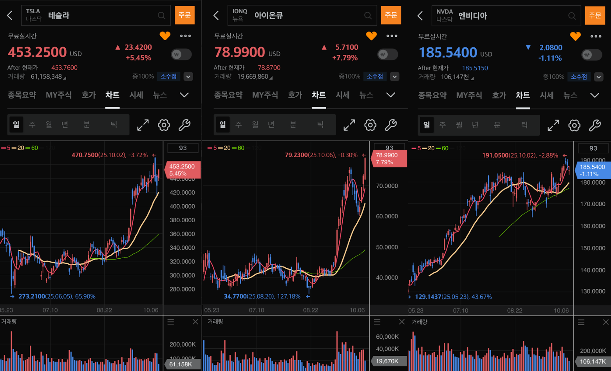Open Tesla volume panel menu icon
The width and height of the screenshot is (611, 371).
coord(171,322)
